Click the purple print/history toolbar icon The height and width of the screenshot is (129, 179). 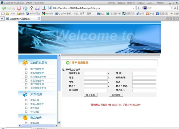(x=37, y=8)
